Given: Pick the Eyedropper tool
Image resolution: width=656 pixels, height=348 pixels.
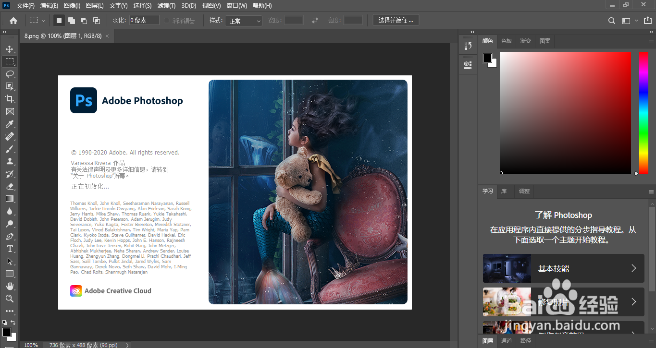Looking at the screenshot, I should [10, 124].
